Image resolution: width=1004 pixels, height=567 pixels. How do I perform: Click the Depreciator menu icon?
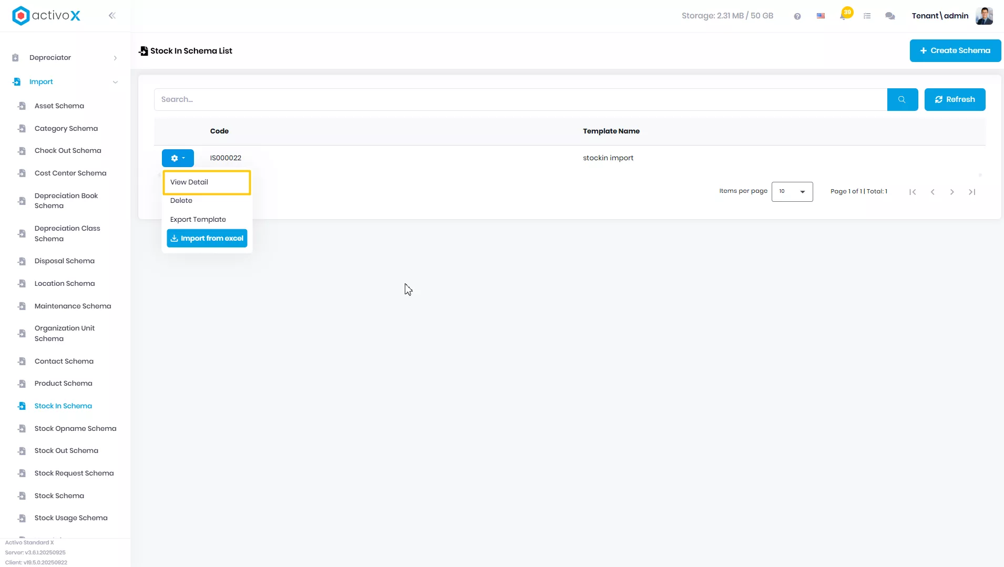[15, 58]
